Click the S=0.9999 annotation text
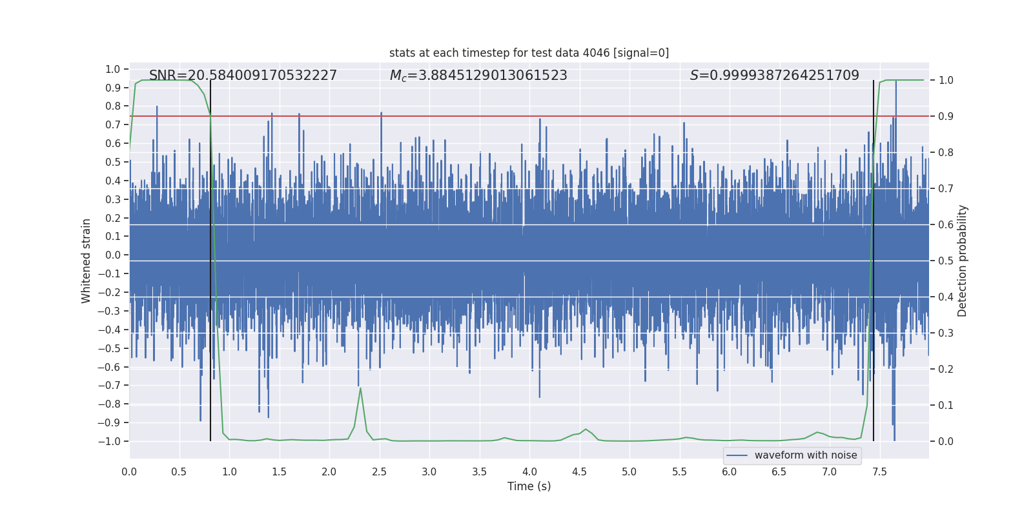 pos(774,75)
